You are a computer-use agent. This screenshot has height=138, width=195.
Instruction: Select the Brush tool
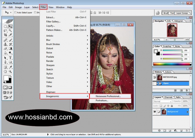(10, 40)
